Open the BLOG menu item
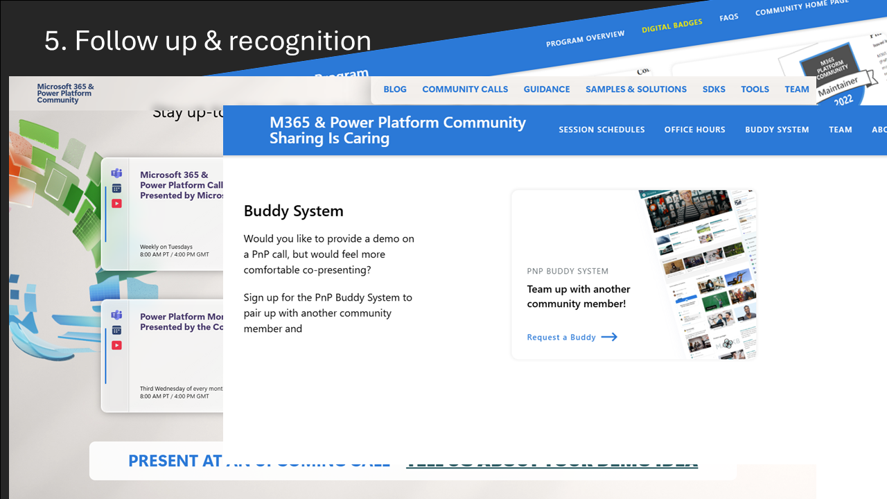Viewport: 887px width, 499px height. pos(395,89)
